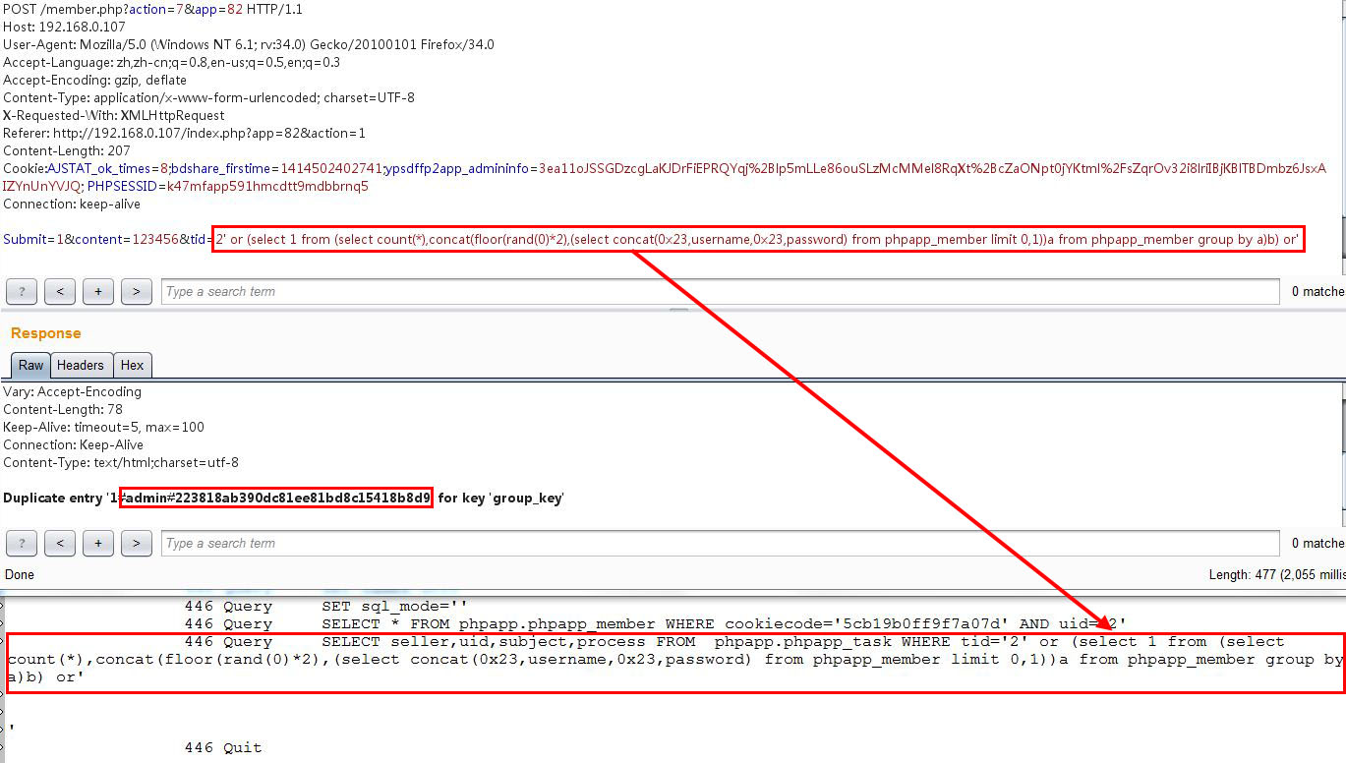Screen dimensions: 1346x763
Task: Click the request Connection: keep-alive line
Action: [x=72, y=204]
